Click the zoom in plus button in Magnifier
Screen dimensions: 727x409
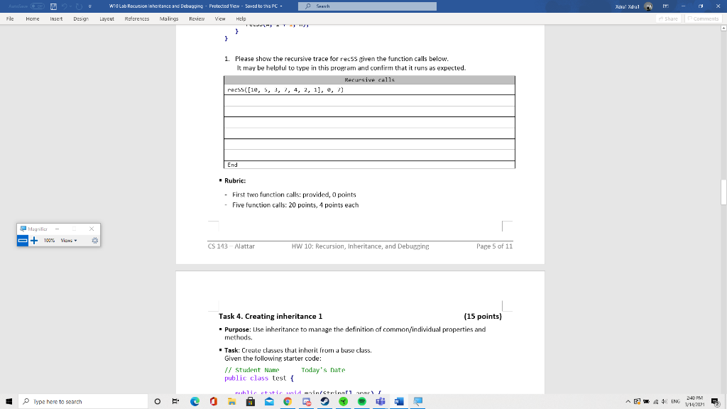[34, 240]
